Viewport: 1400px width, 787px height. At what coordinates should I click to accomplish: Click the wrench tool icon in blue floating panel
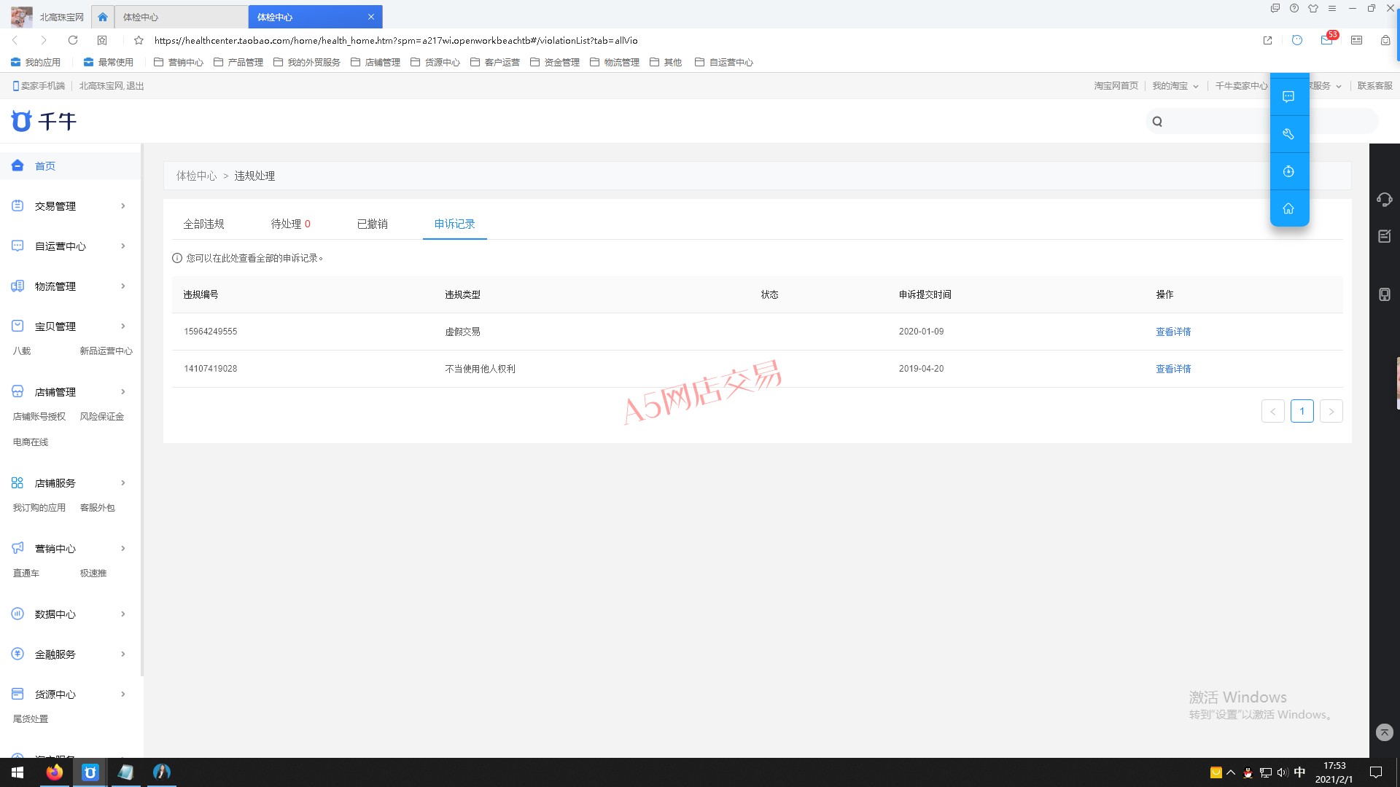click(1288, 134)
